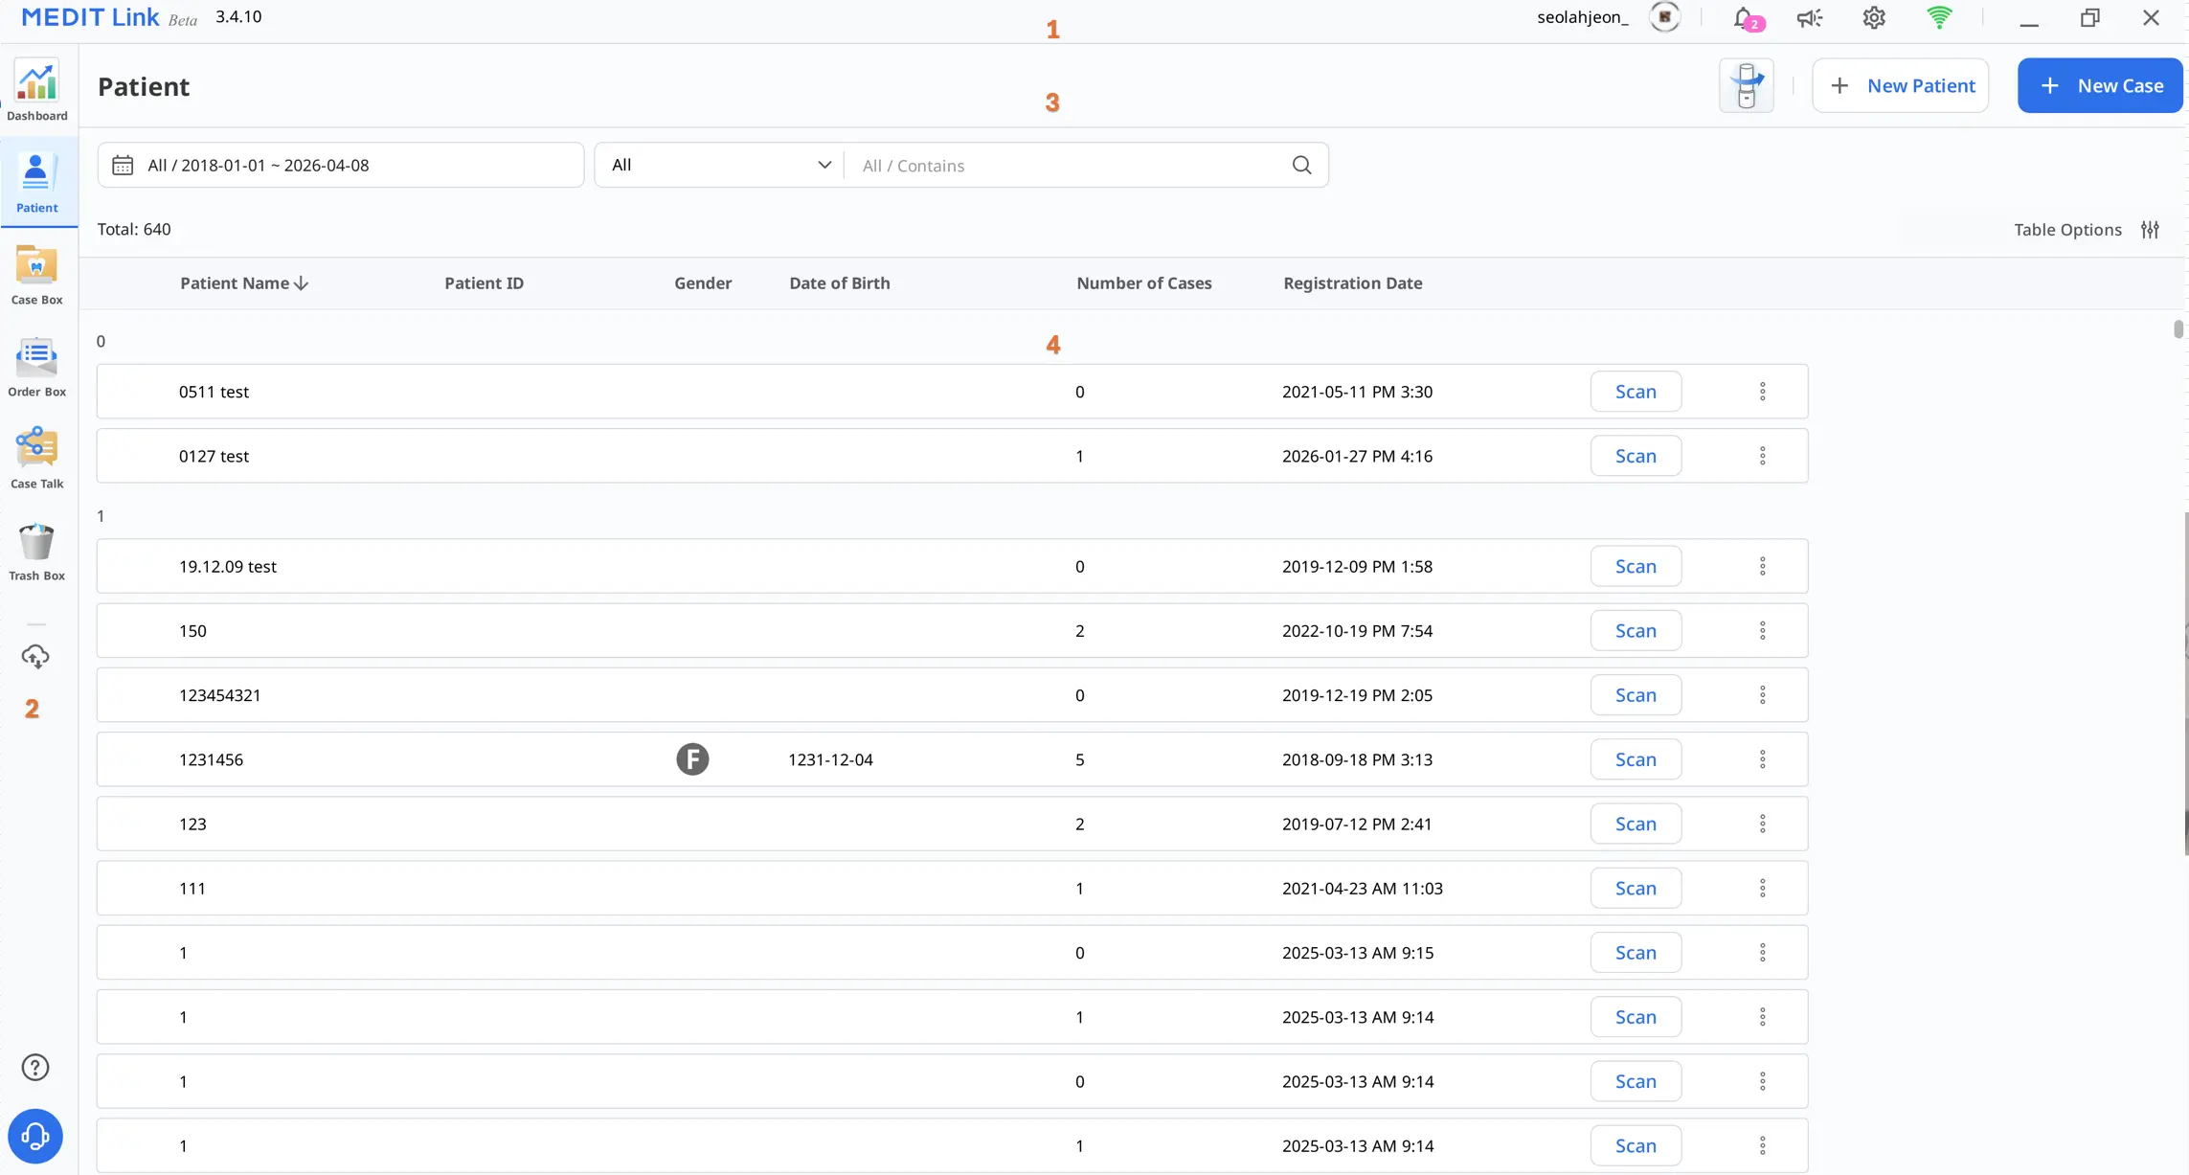Click registration date 2021-04-23 AM 11:03
2189x1175 pixels.
click(1362, 889)
